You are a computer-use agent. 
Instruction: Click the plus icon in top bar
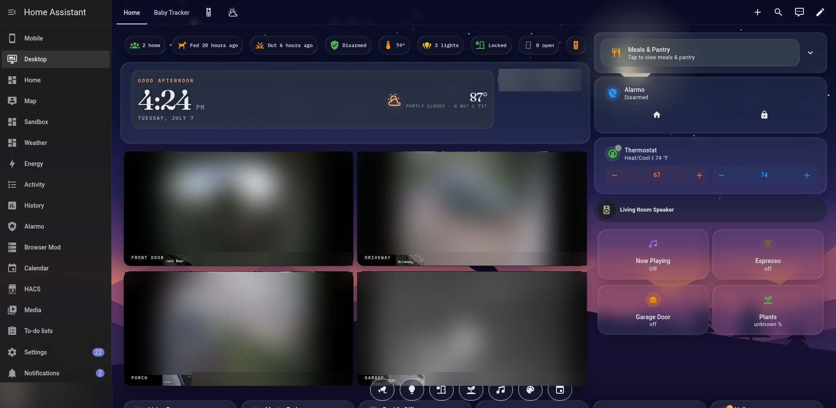[x=758, y=12]
